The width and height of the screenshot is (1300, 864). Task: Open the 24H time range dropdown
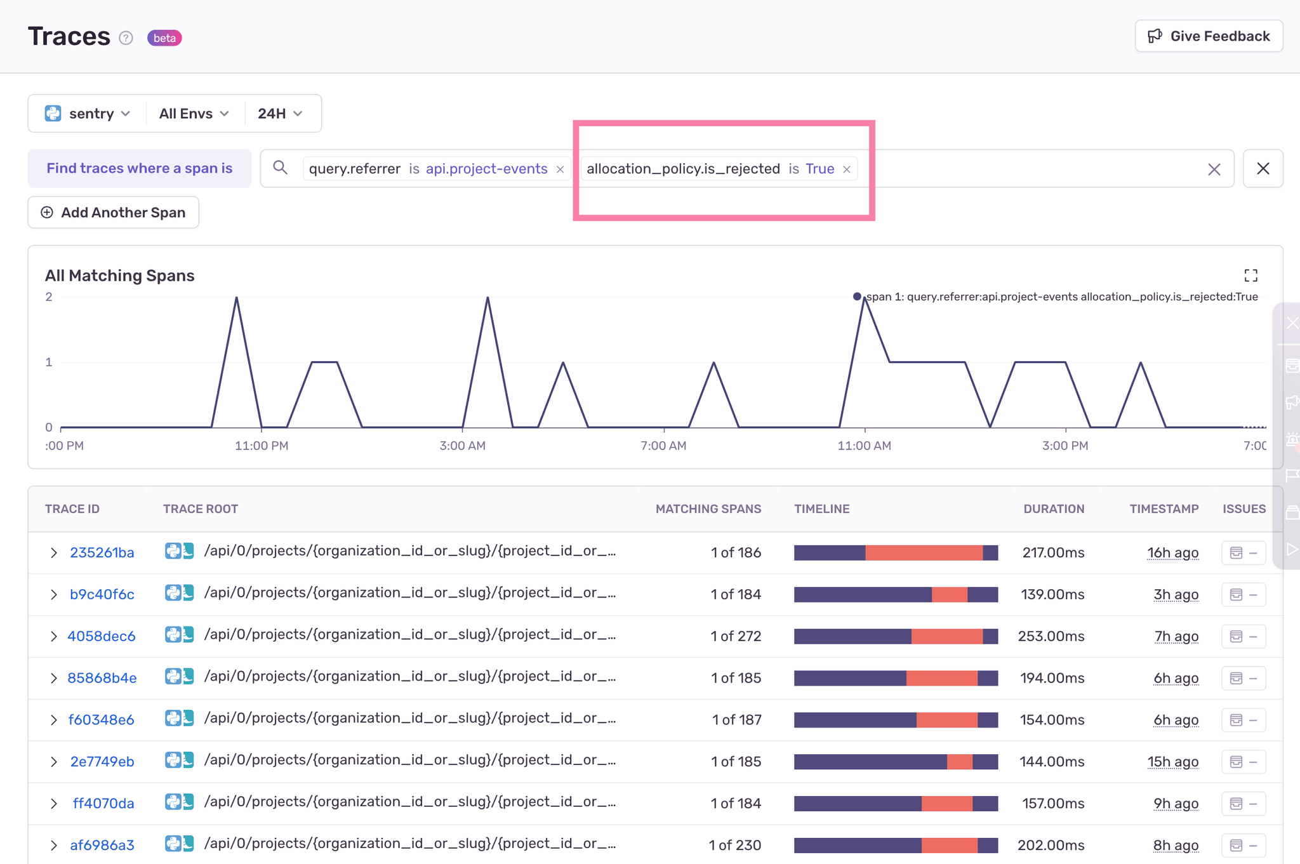(280, 113)
